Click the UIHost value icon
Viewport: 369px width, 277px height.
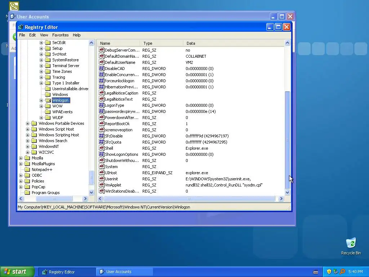click(101, 172)
